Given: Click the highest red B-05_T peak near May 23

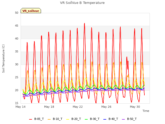Looking at the screenshot, I should coord(85,24).
